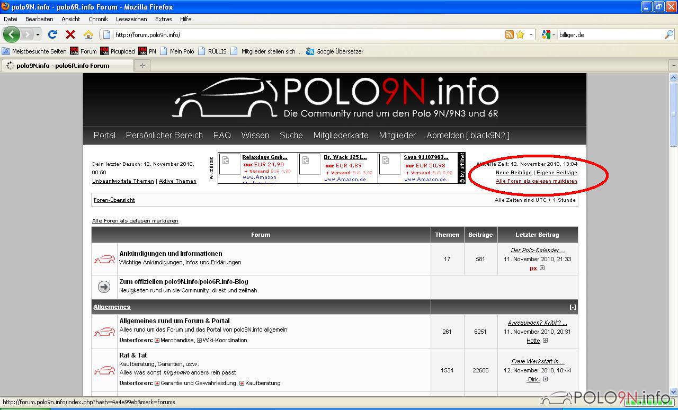Open the Lesezeichen menu
Viewport: 678px width, 410px height.
tap(131, 19)
